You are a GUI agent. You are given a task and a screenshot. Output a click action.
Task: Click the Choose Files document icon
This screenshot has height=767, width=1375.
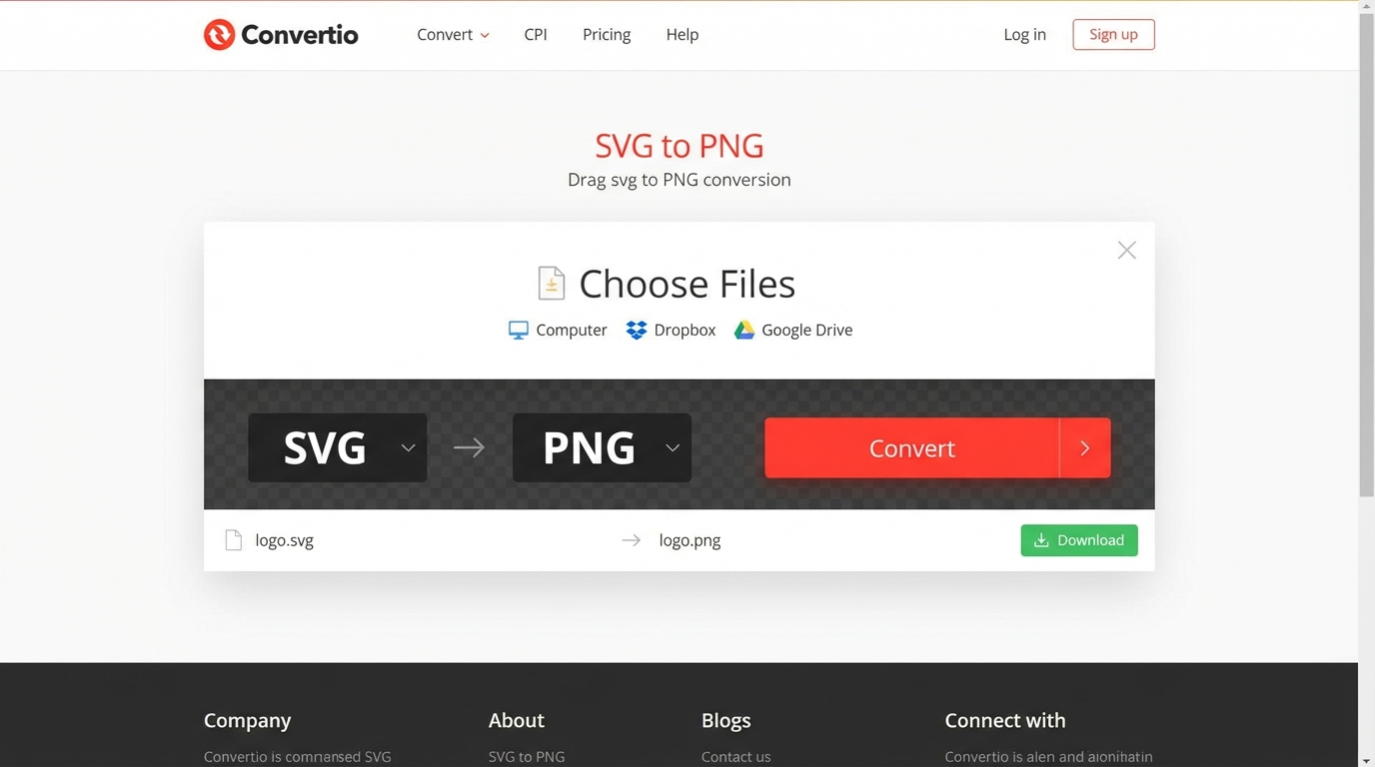click(x=551, y=283)
